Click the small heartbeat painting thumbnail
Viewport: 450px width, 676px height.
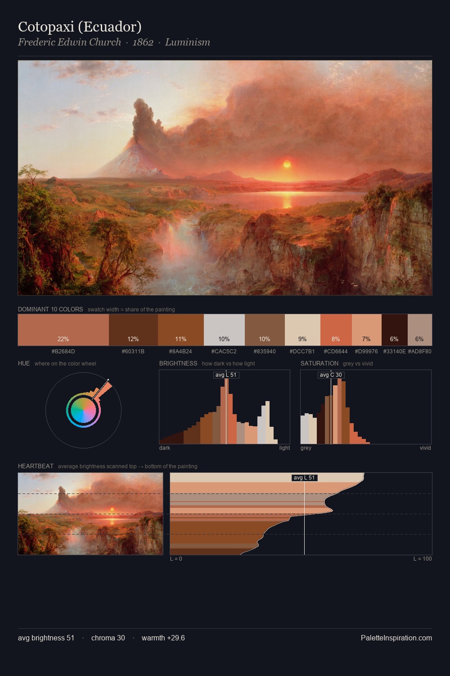[90, 514]
